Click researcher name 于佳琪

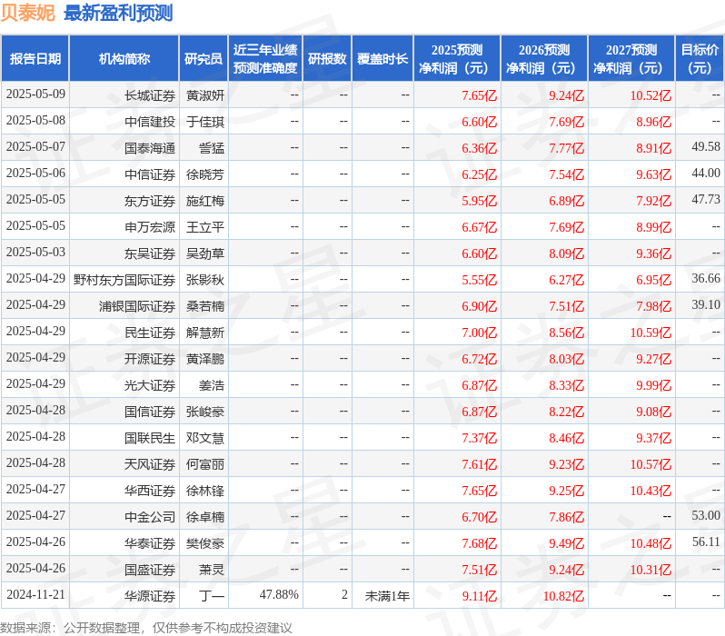205,122
